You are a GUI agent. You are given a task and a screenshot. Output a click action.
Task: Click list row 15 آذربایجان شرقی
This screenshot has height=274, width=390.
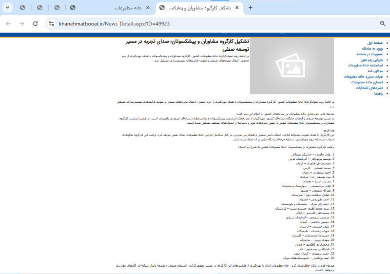click(310, 217)
